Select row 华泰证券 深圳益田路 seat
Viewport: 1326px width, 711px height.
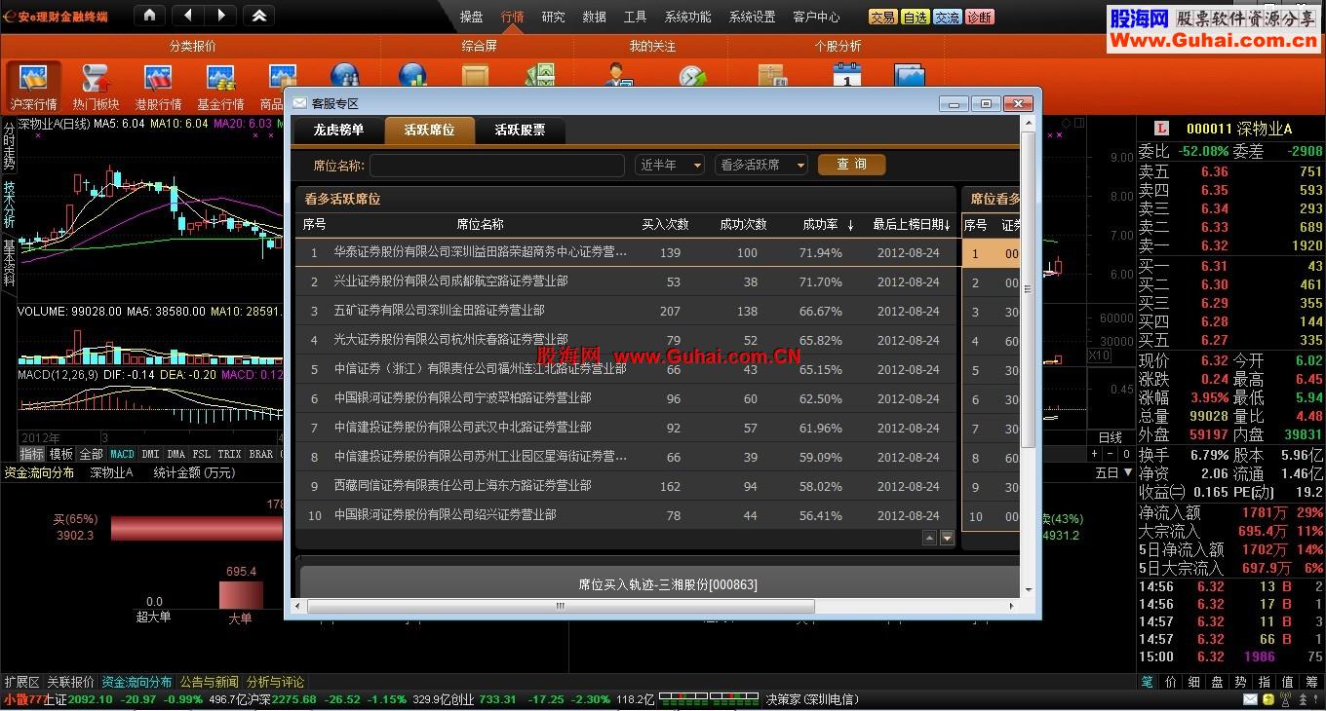(626, 252)
